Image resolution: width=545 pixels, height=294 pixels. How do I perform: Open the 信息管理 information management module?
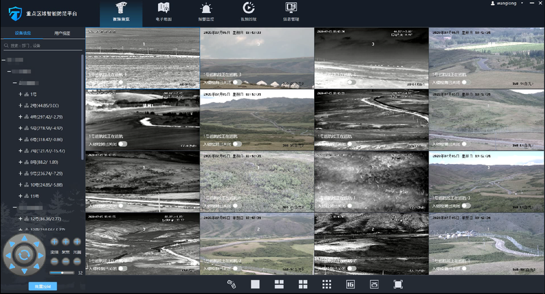tap(291, 12)
